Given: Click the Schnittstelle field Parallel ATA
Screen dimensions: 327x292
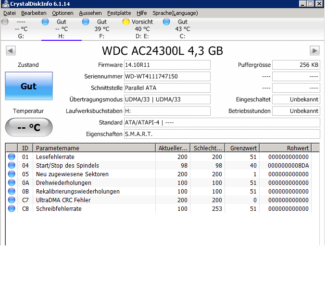Looking at the screenshot, I should coord(167,88).
